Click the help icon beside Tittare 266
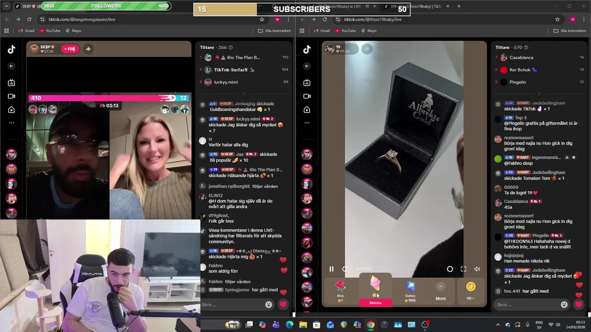This screenshot has height=332, width=591. click(230, 47)
